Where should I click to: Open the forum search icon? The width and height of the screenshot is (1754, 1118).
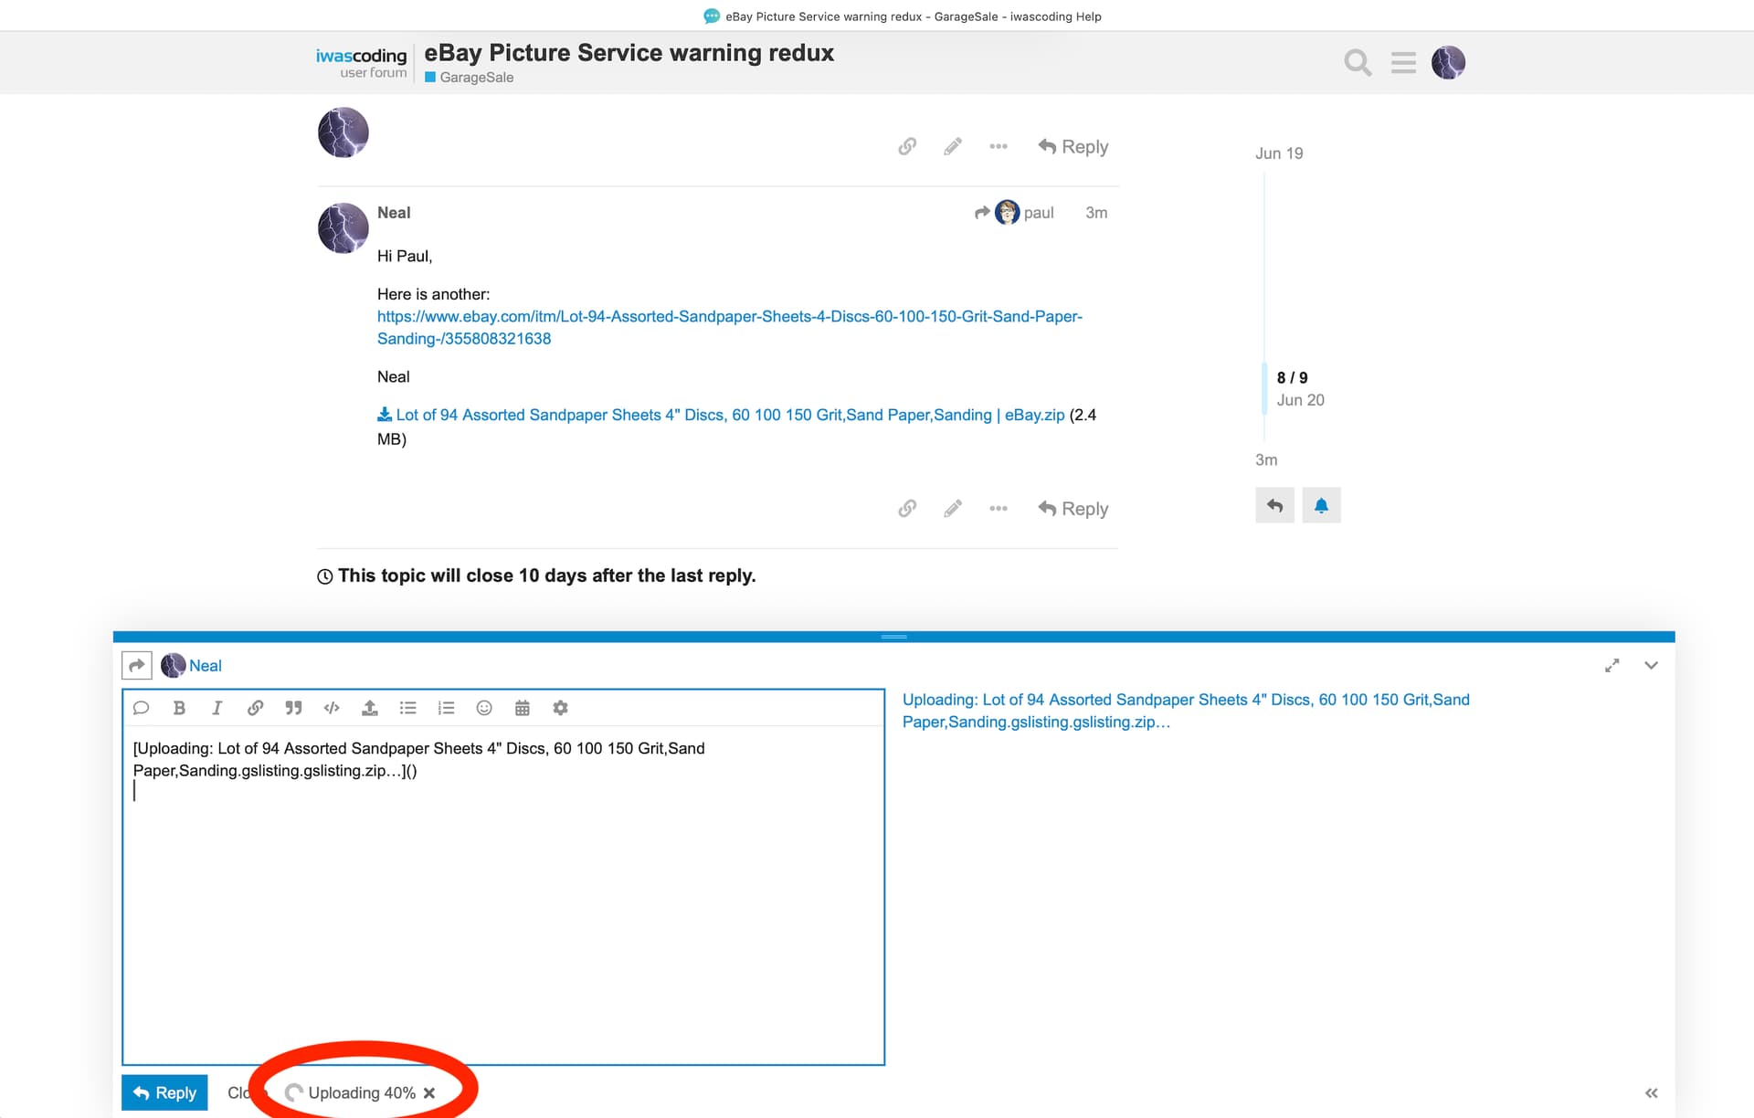1358,62
